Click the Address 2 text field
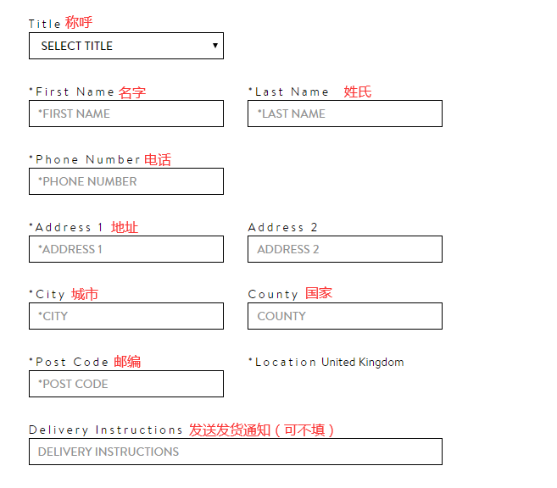The height and width of the screenshot is (488, 557). 344,249
